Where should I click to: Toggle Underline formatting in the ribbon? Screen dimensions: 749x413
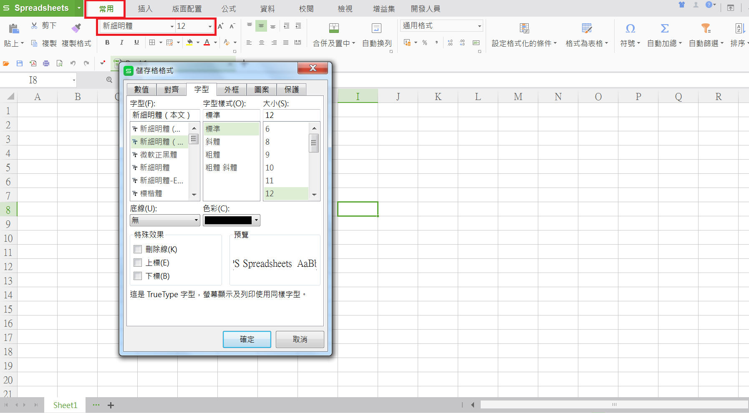tap(136, 43)
